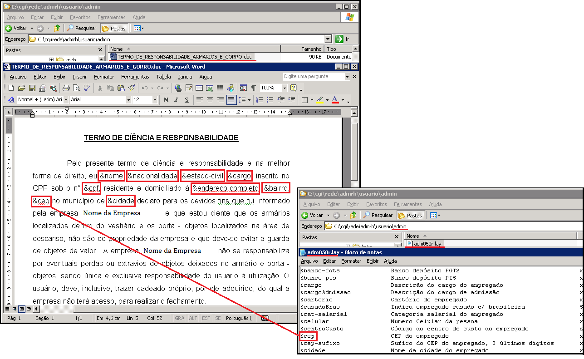Click the Print icon in Word toolbar
Image resolution: width=584 pixels, height=359 pixels.
coord(66,88)
